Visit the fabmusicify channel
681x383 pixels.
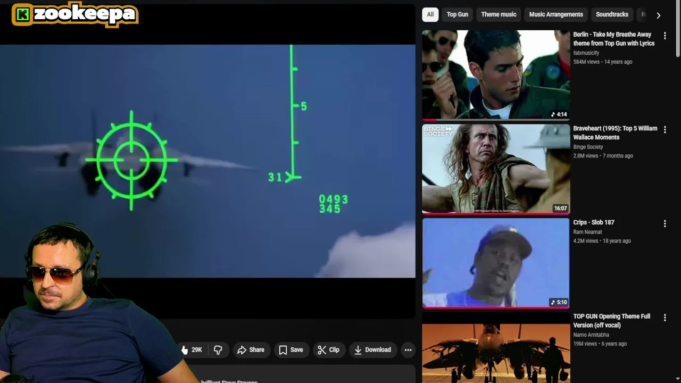coord(586,53)
